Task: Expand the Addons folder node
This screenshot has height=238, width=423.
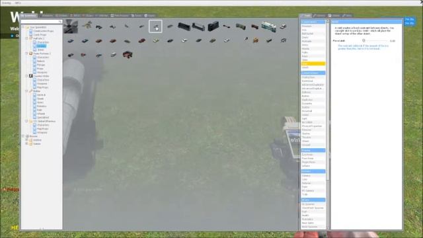Action: coord(26,140)
